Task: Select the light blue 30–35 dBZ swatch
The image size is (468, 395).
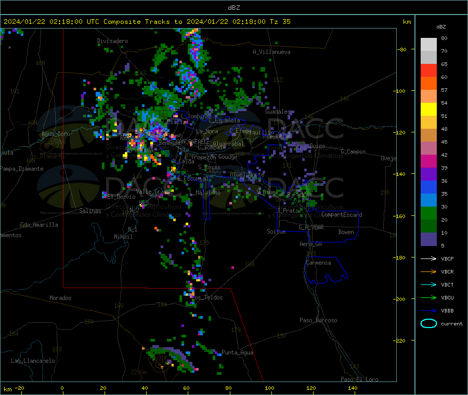Action: (x=428, y=200)
